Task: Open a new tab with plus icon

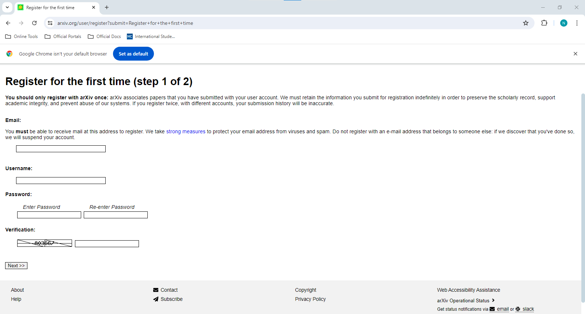Action: [107, 7]
